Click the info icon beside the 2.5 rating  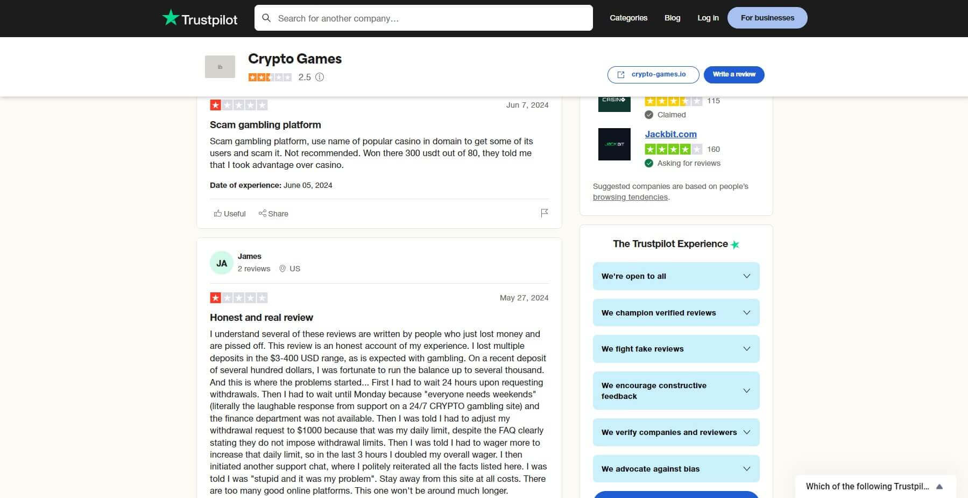click(320, 77)
